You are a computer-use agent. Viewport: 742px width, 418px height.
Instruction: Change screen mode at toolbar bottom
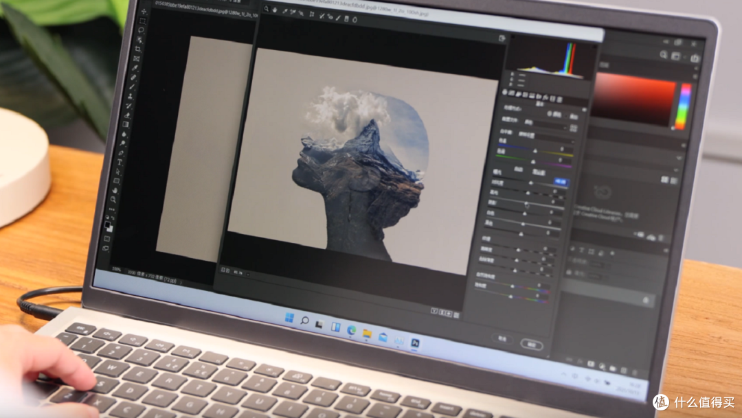pos(106,248)
